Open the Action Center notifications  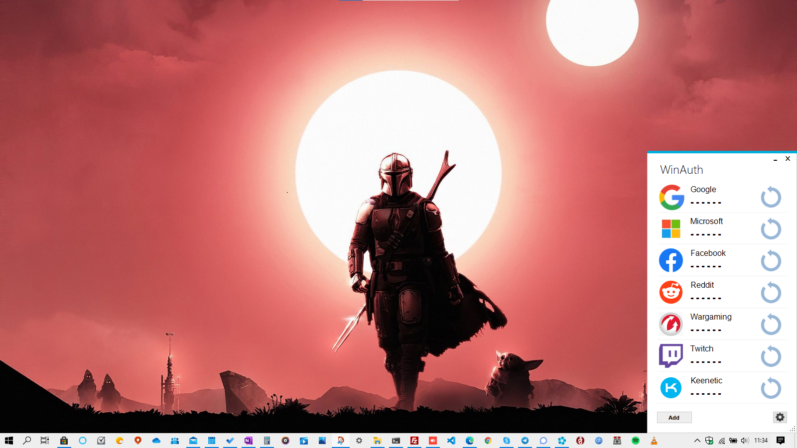[x=781, y=441]
